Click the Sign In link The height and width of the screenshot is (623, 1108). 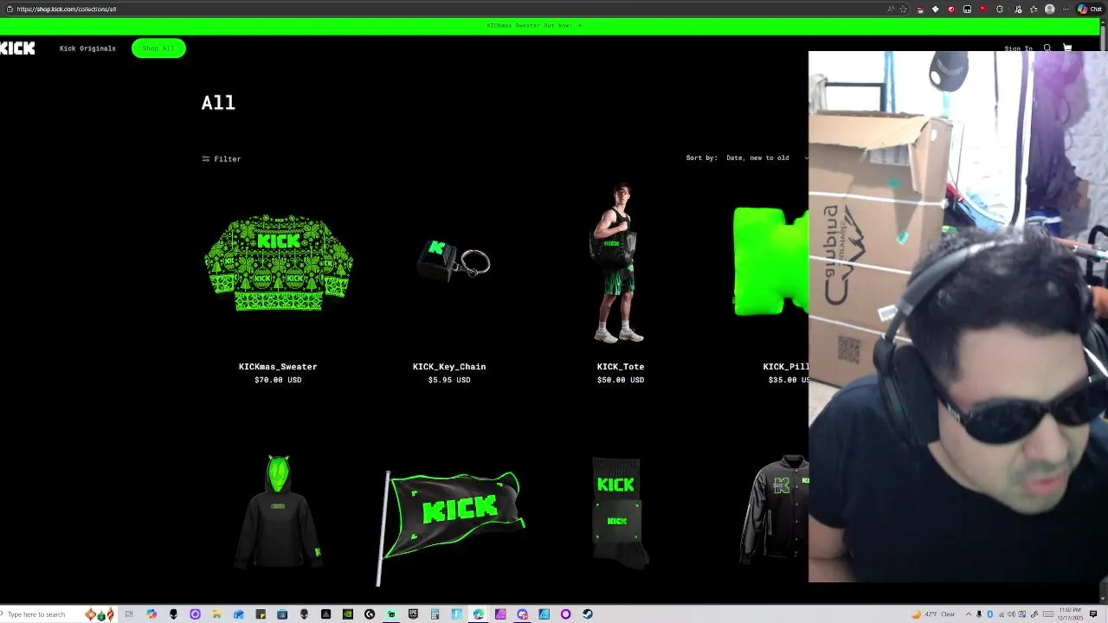point(1018,48)
